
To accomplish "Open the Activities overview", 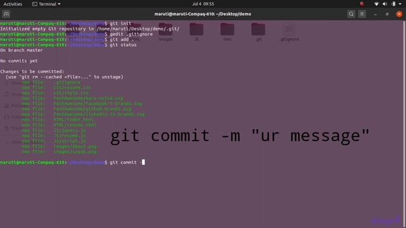I will click(13, 4).
